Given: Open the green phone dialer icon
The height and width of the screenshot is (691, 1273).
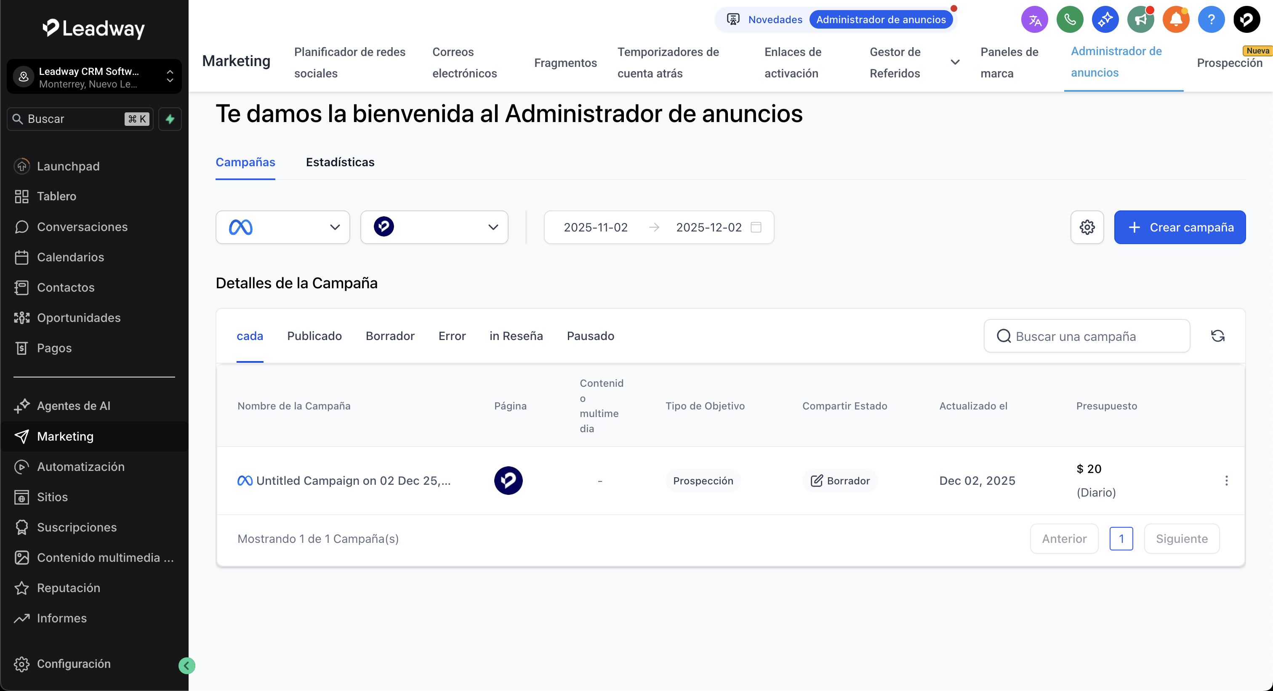Looking at the screenshot, I should tap(1069, 20).
